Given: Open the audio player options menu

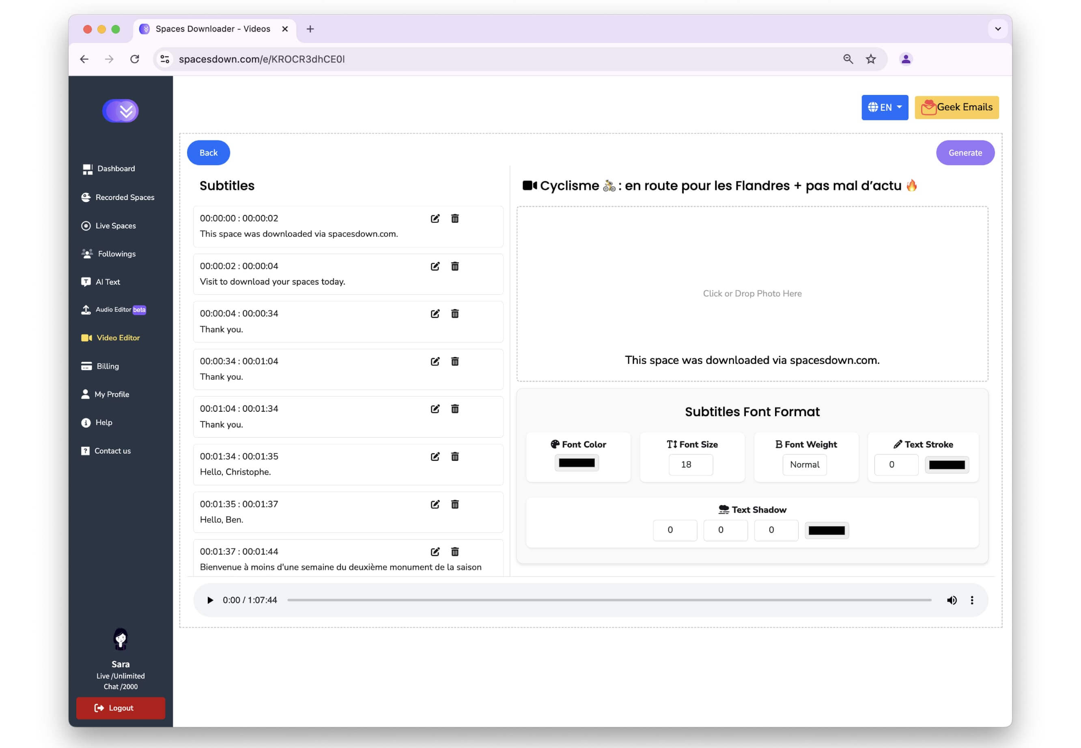Looking at the screenshot, I should [x=972, y=600].
